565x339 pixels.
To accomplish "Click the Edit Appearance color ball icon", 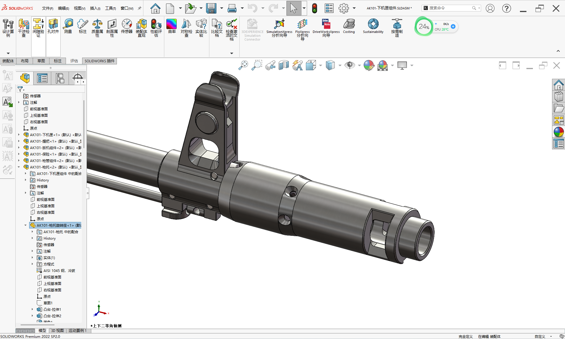I will tap(369, 65).
